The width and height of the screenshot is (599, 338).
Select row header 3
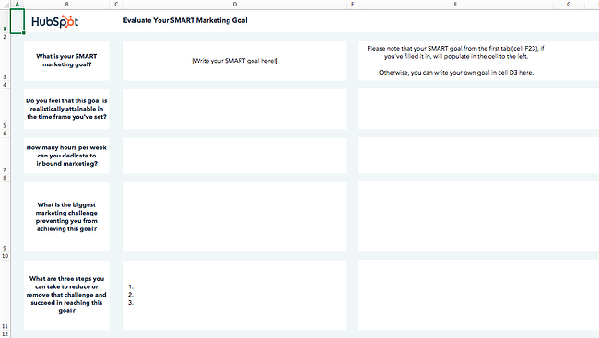coord(5,61)
